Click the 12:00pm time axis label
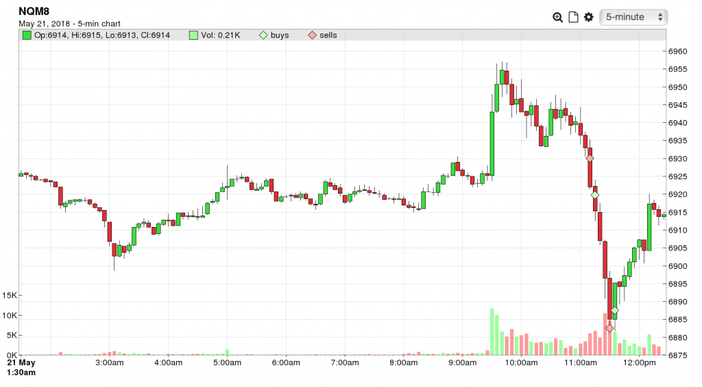Image resolution: width=702 pixels, height=387 pixels. click(640, 363)
